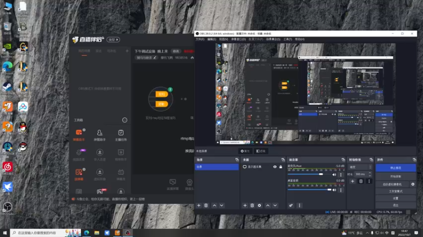Click the NetEase Cloud Music desktop shortcut
Image resolution: width=423 pixels, height=237 pixels.
(7, 167)
